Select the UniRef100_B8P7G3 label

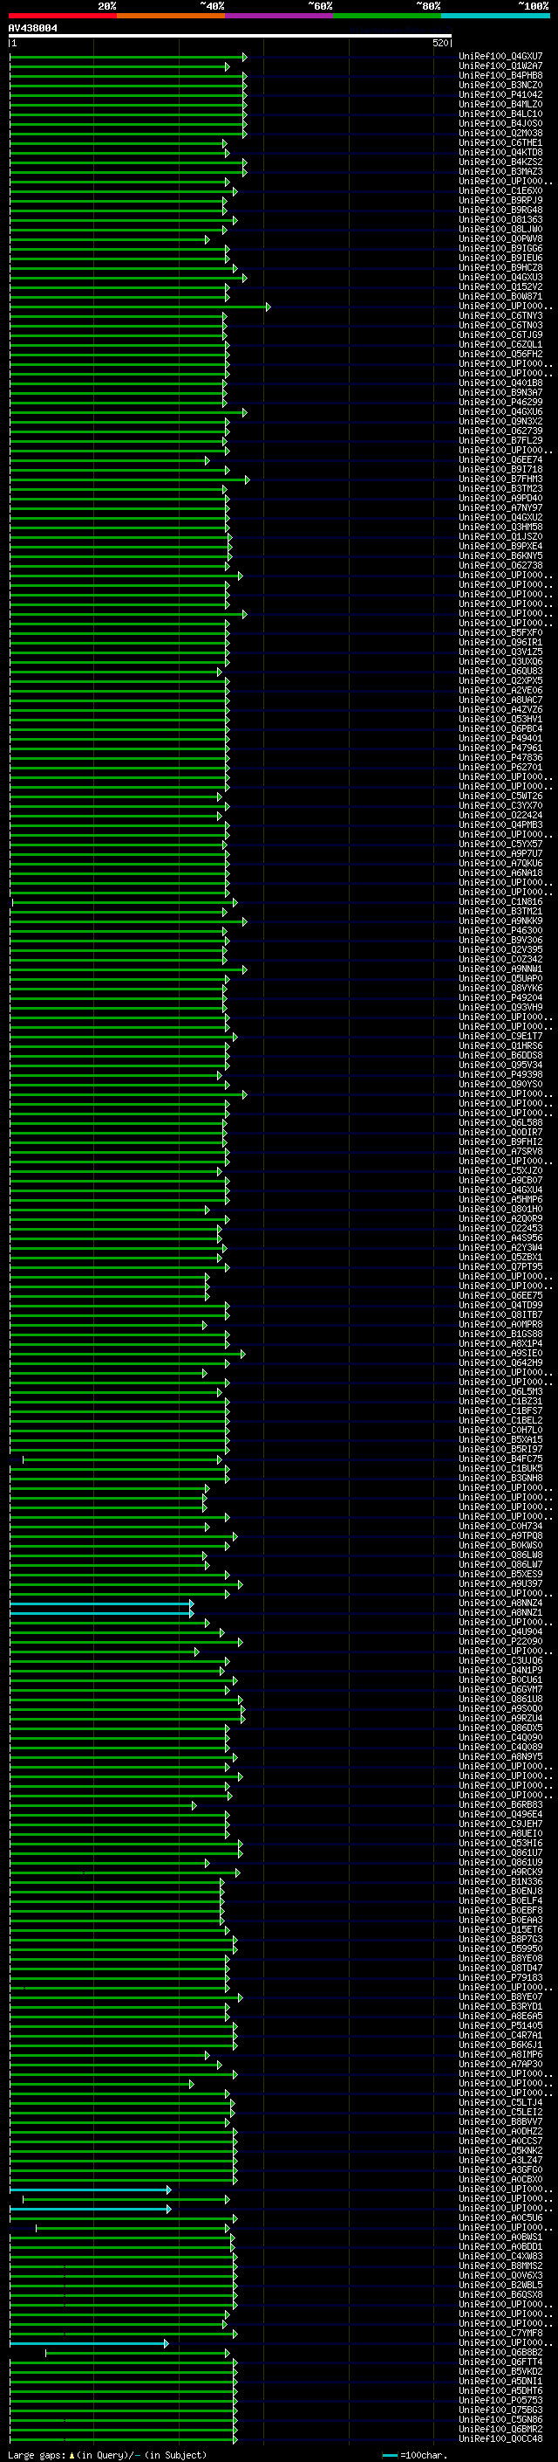[500, 1938]
